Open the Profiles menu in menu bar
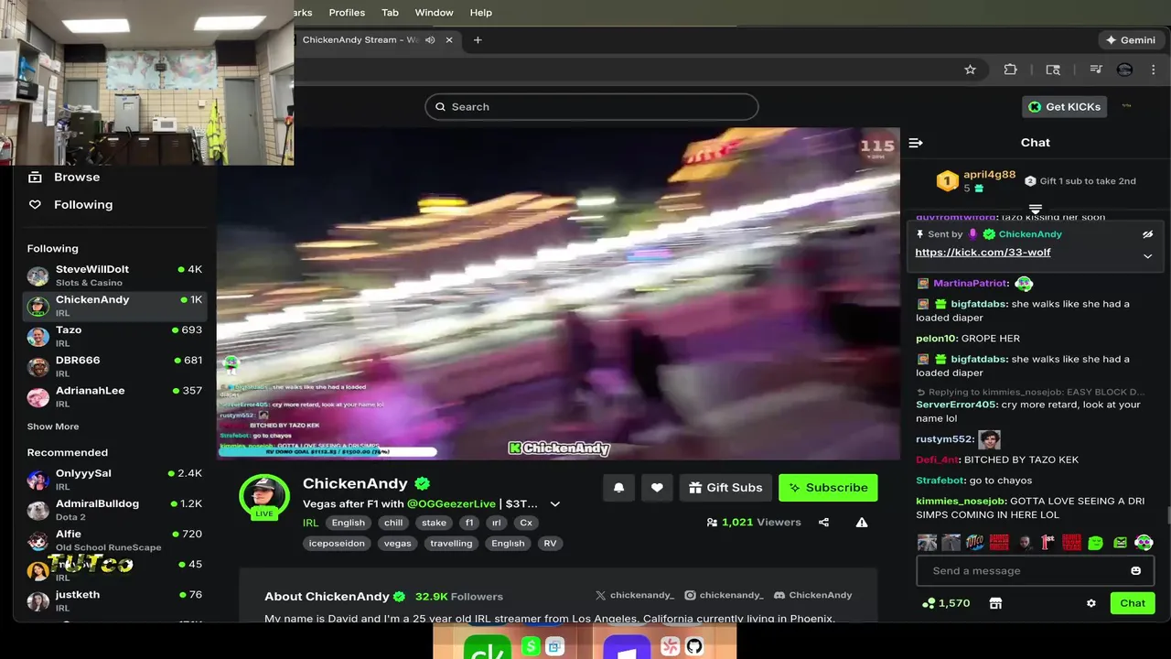Viewport: 1171px width, 659px height. [347, 13]
